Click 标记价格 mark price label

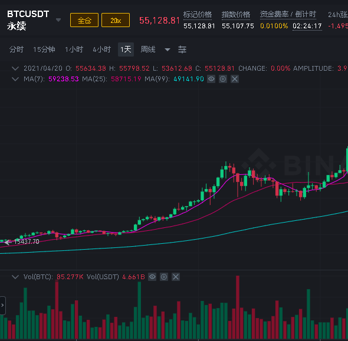198,15
